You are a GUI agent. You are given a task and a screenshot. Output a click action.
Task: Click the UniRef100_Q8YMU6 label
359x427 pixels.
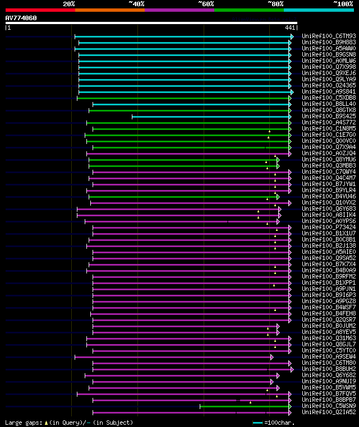click(x=329, y=159)
